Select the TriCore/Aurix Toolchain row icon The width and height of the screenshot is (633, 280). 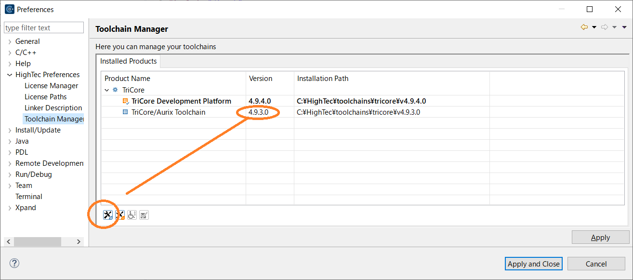point(125,112)
